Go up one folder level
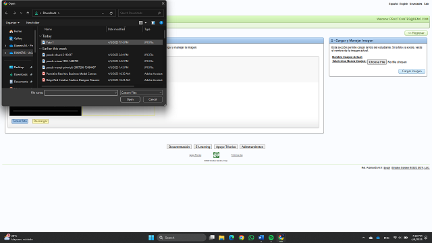The width and height of the screenshot is (432, 243). coord(28,13)
